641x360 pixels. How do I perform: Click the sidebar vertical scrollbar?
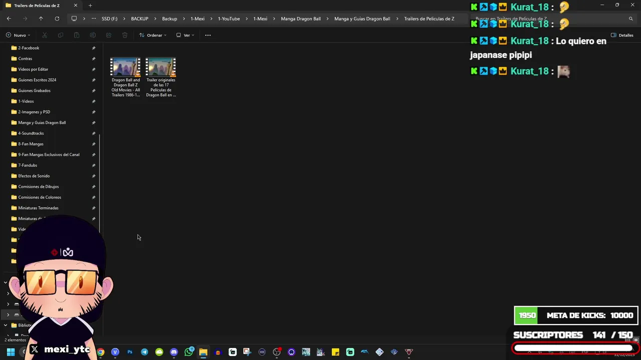click(100, 183)
